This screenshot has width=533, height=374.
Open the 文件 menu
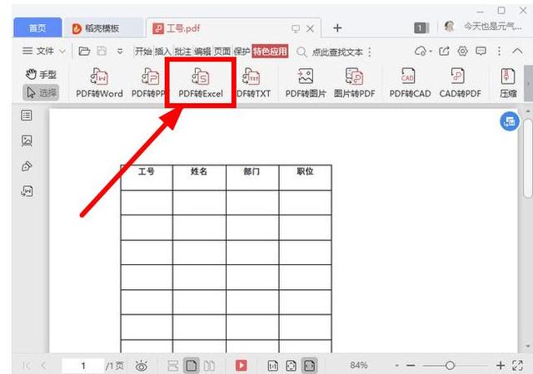click(43, 52)
